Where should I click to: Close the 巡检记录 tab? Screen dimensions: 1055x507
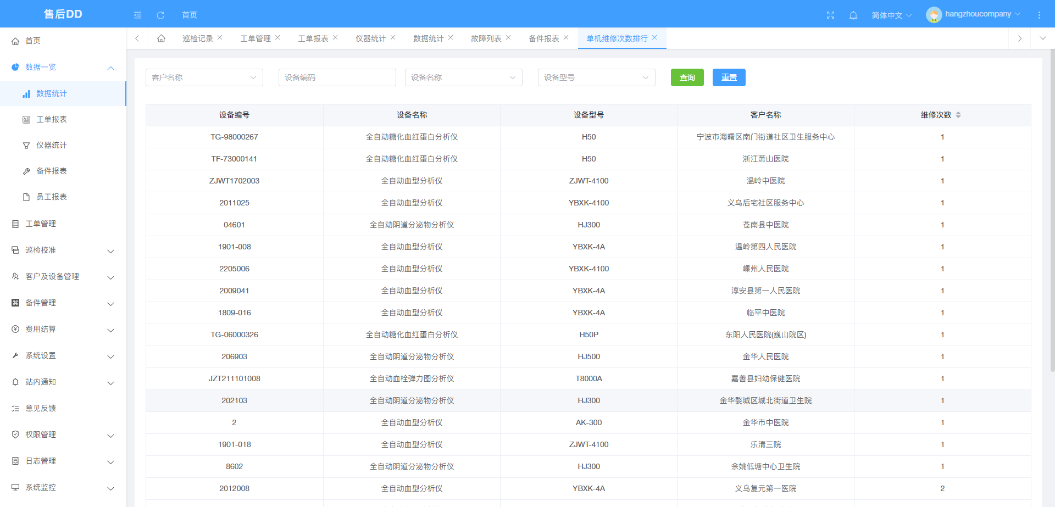pyautogui.click(x=220, y=37)
